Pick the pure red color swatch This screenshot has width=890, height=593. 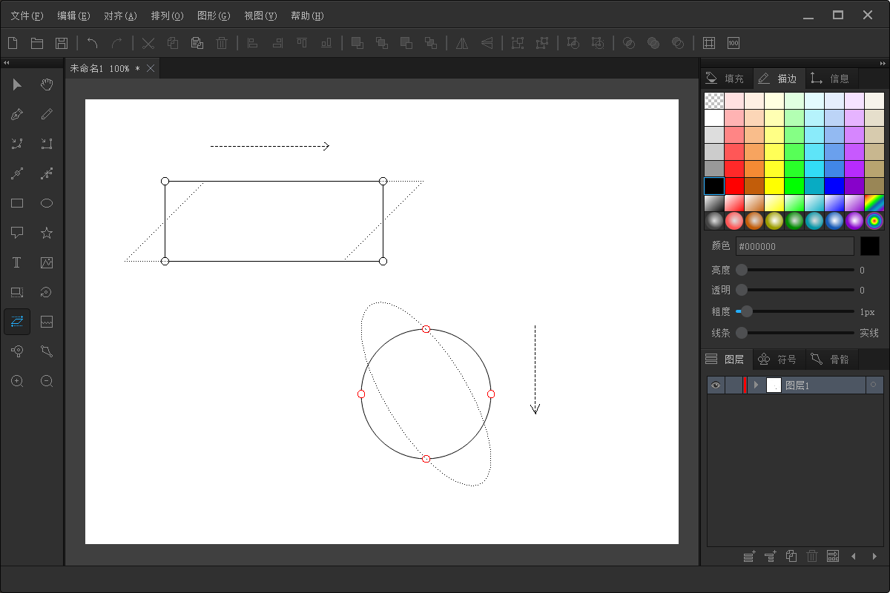734,185
